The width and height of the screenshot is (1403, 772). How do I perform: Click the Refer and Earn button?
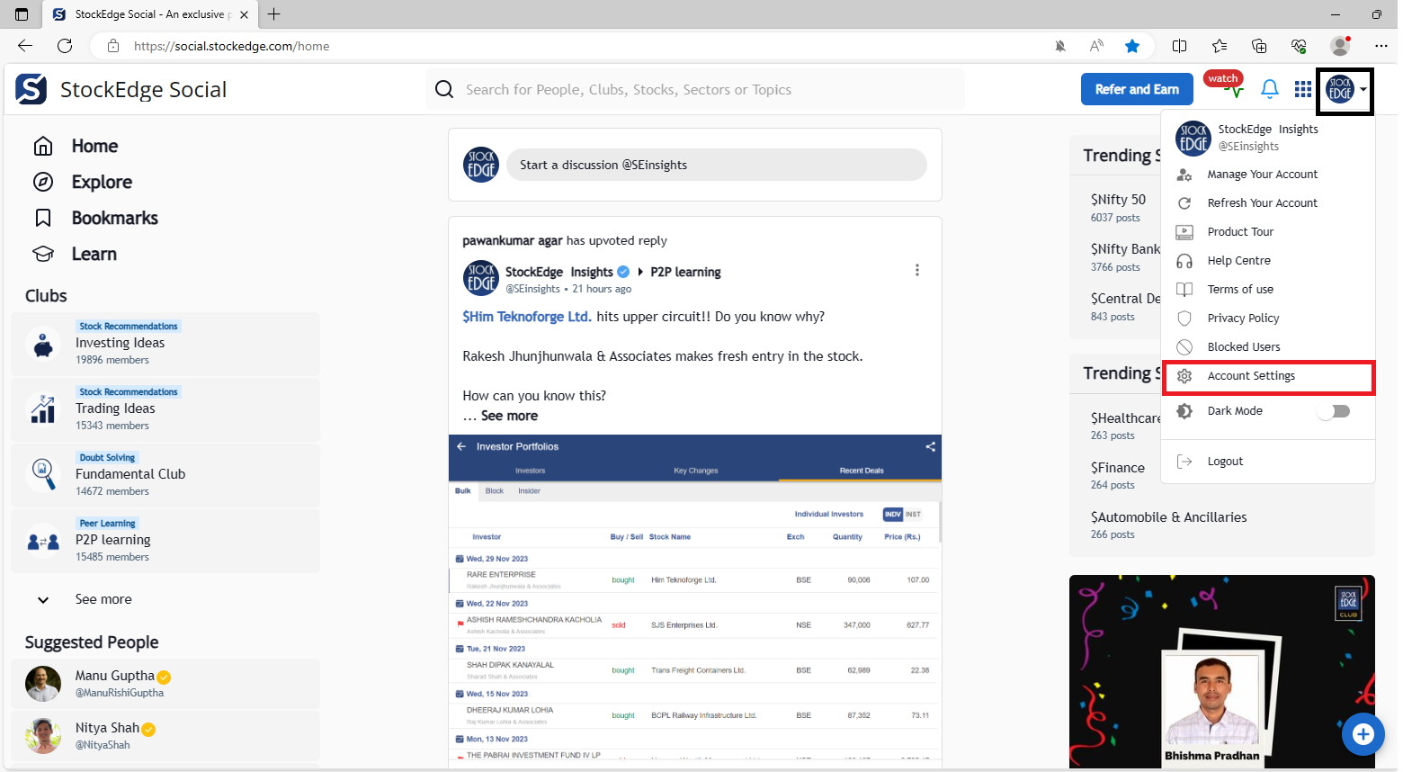(1136, 89)
